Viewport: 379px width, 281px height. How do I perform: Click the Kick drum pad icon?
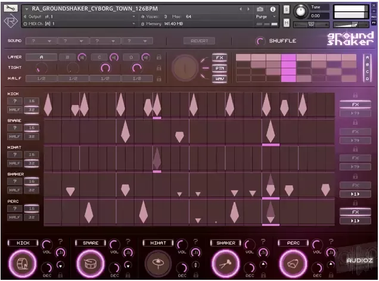(x=23, y=264)
